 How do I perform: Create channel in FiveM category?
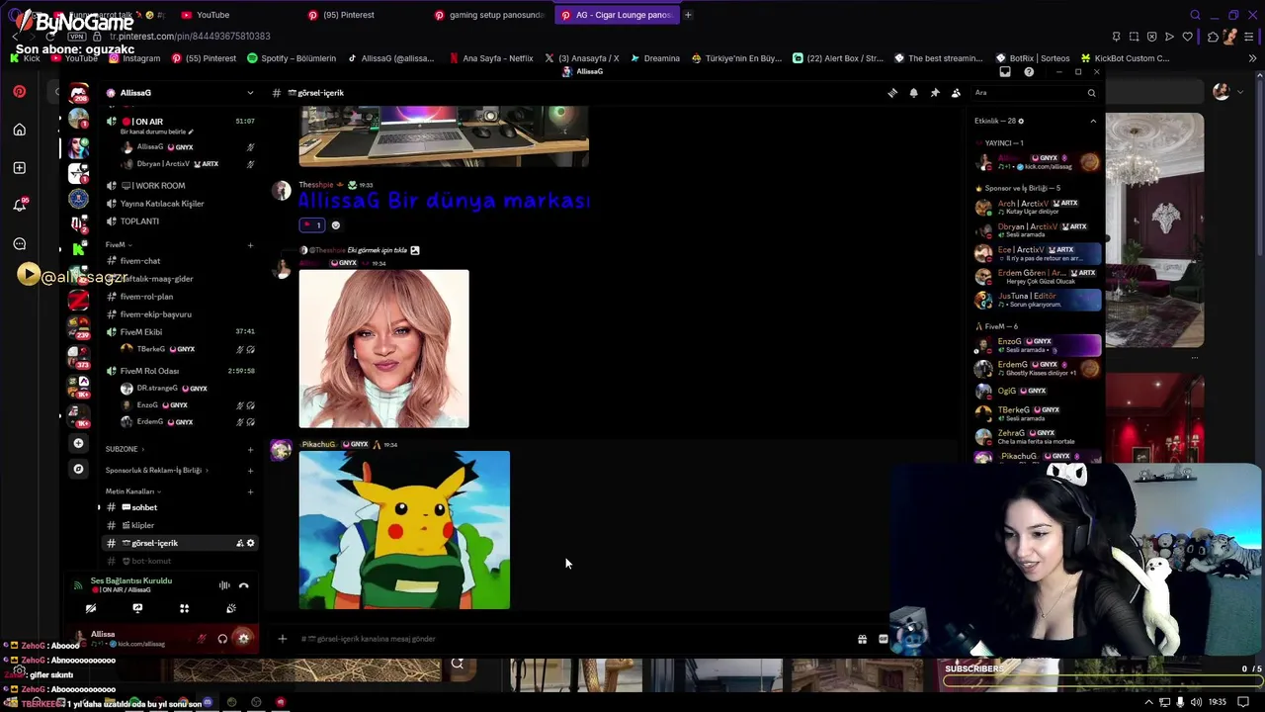(x=250, y=245)
